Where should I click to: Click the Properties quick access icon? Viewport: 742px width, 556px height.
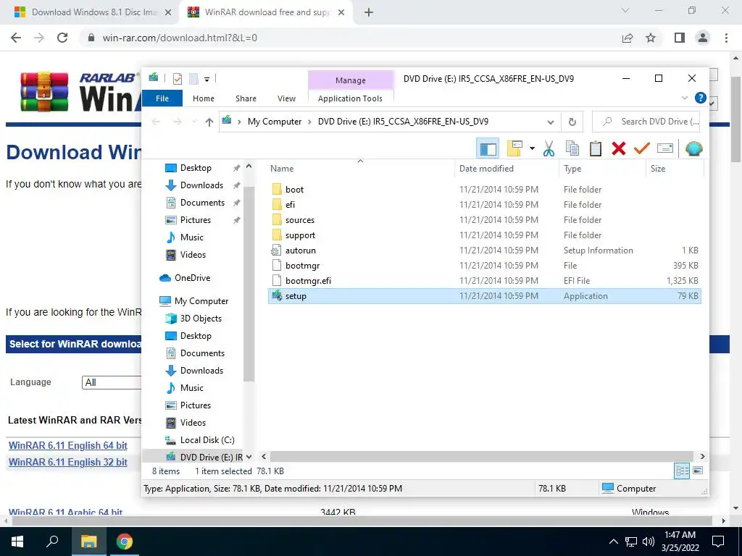point(178,78)
